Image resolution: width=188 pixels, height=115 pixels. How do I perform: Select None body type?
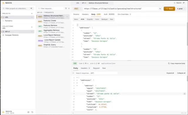76,19
